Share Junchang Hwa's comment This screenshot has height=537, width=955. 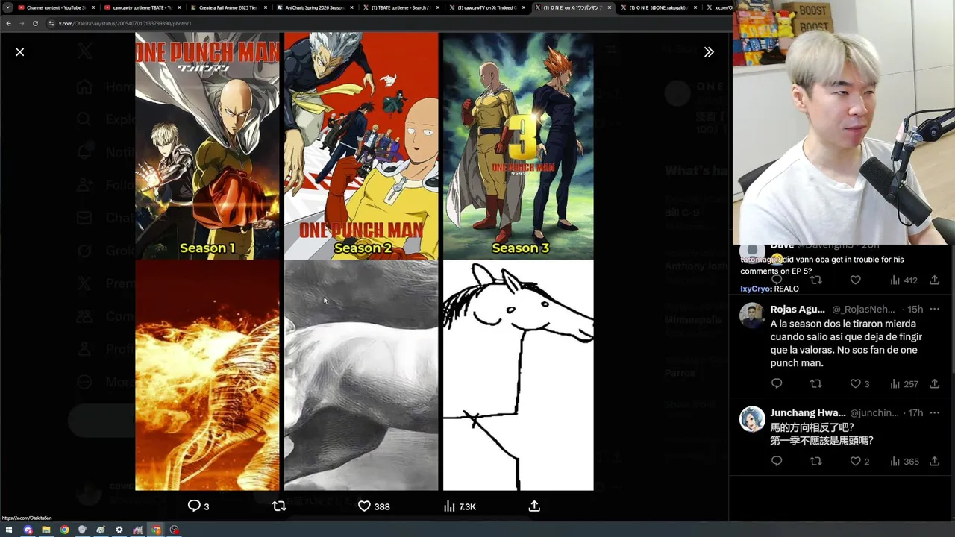934,462
